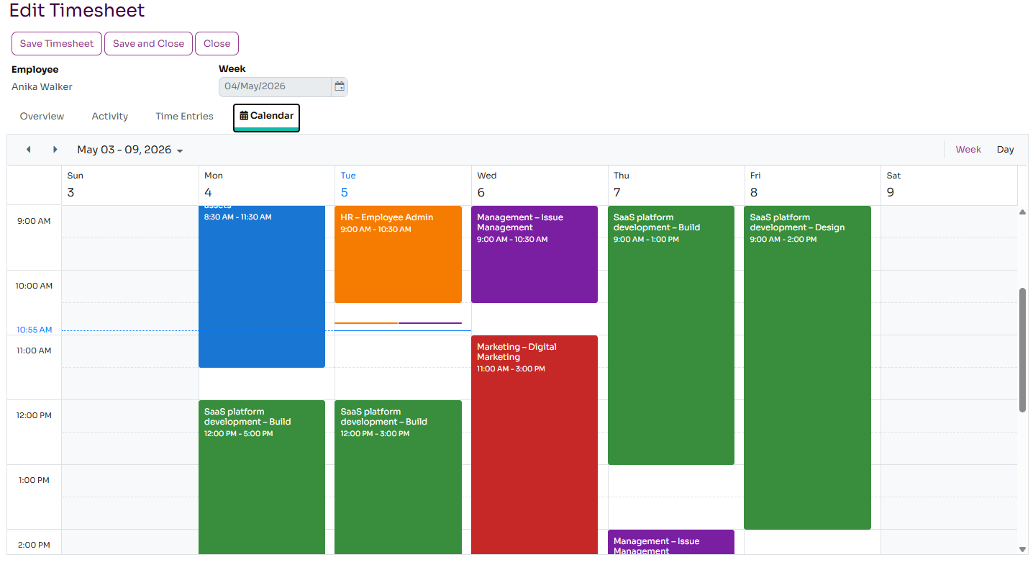This screenshot has height=570, width=1033.
Task: Click the Week date input field
Action: click(276, 86)
